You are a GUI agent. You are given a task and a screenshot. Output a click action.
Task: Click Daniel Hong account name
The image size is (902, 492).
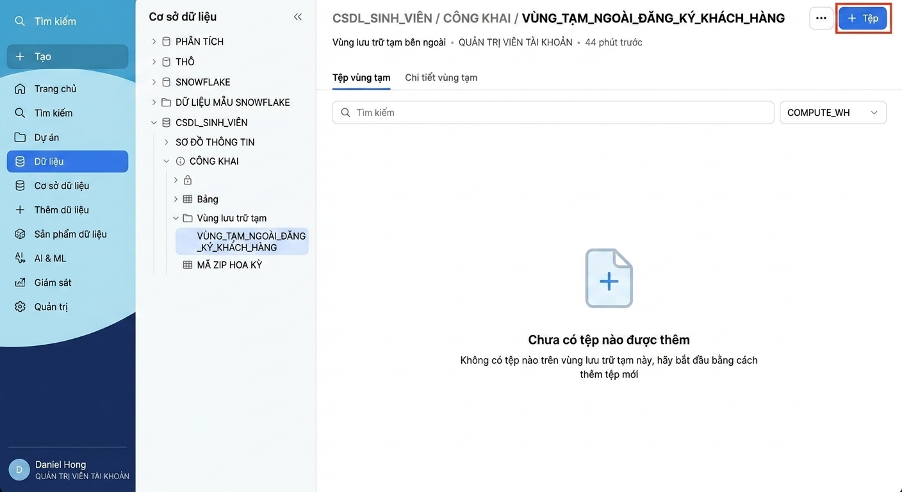tap(60, 464)
